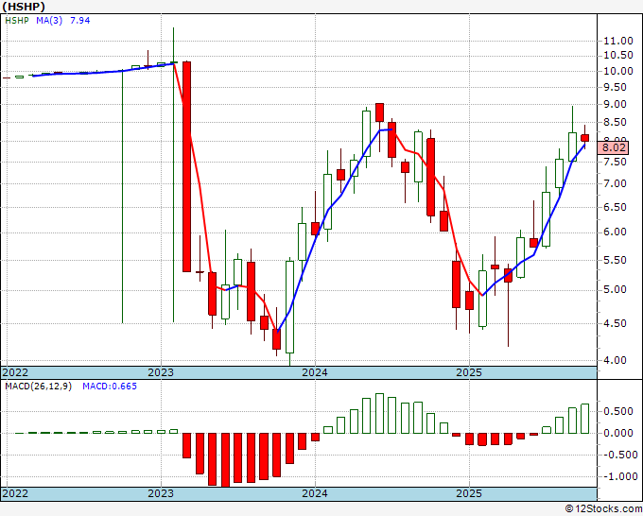Click 2024 on the MACD timeline
The width and height of the screenshot is (643, 516).
pos(315,493)
